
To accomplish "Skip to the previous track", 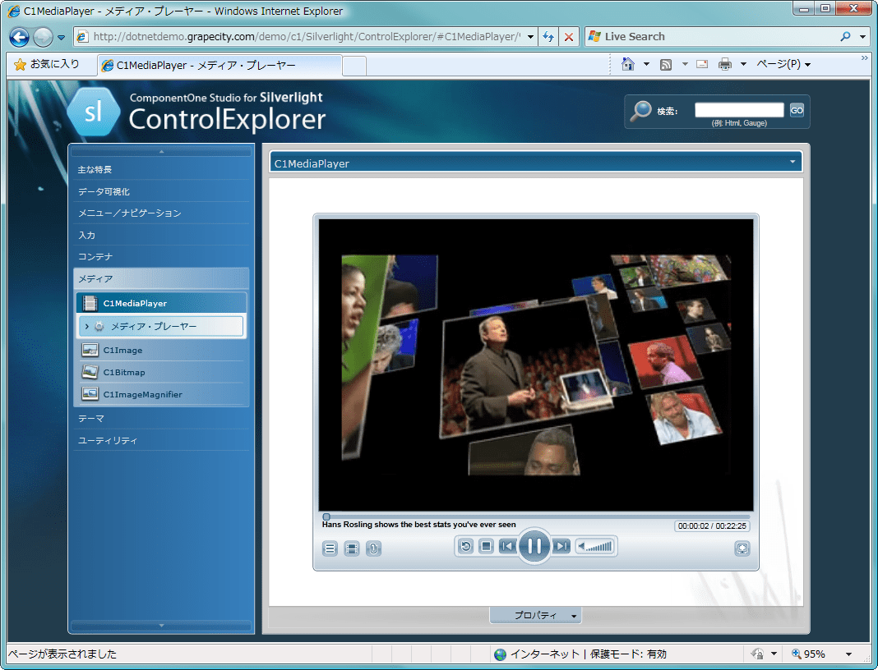I will [506, 546].
